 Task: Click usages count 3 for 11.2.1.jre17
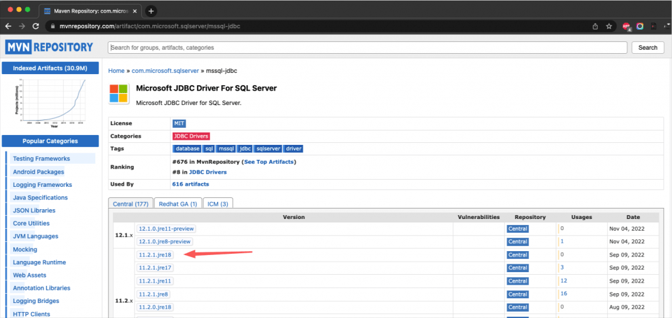[x=562, y=268]
